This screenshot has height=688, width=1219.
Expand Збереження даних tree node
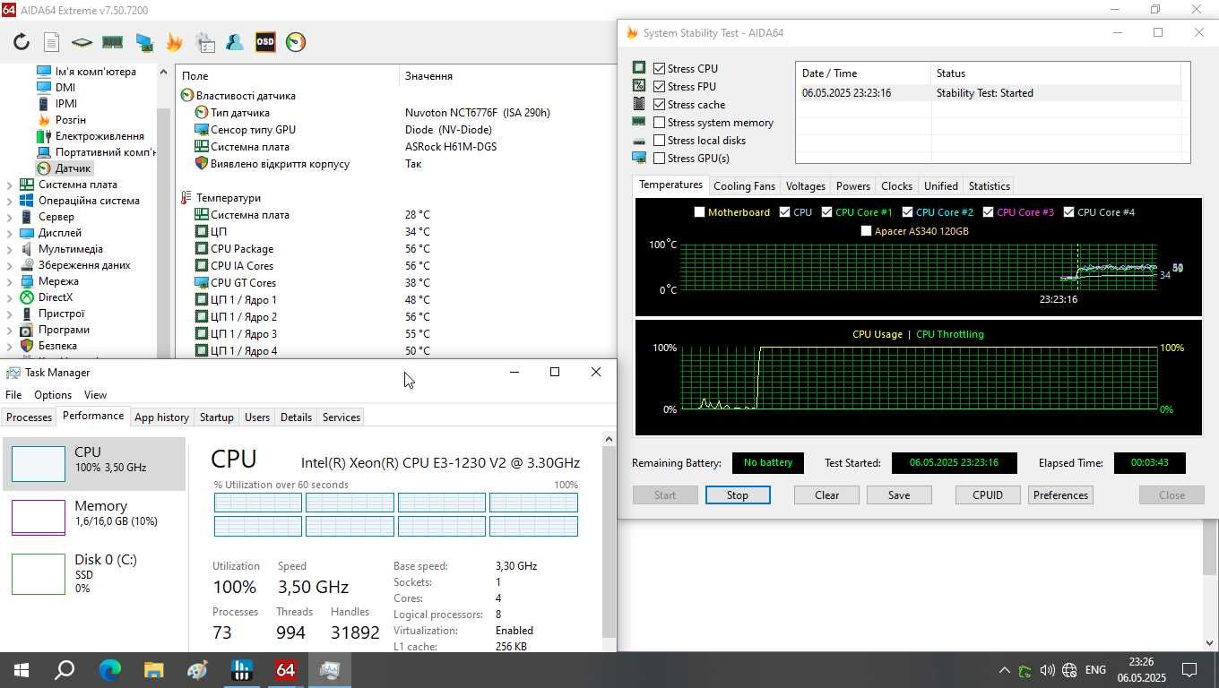click(10, 265)
